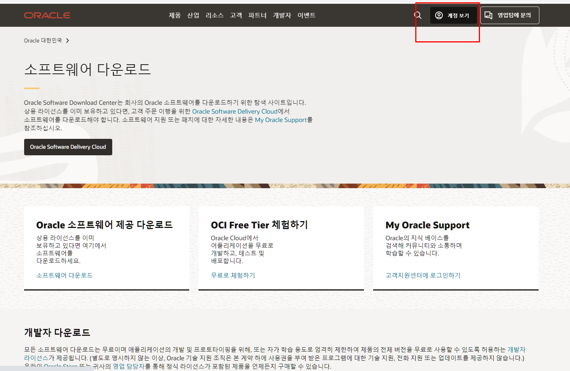Viewport: 570px width, 371px height.
Task: Click the breadcrumb chevron after Oracle 대한민국
Action: (67, 41)
